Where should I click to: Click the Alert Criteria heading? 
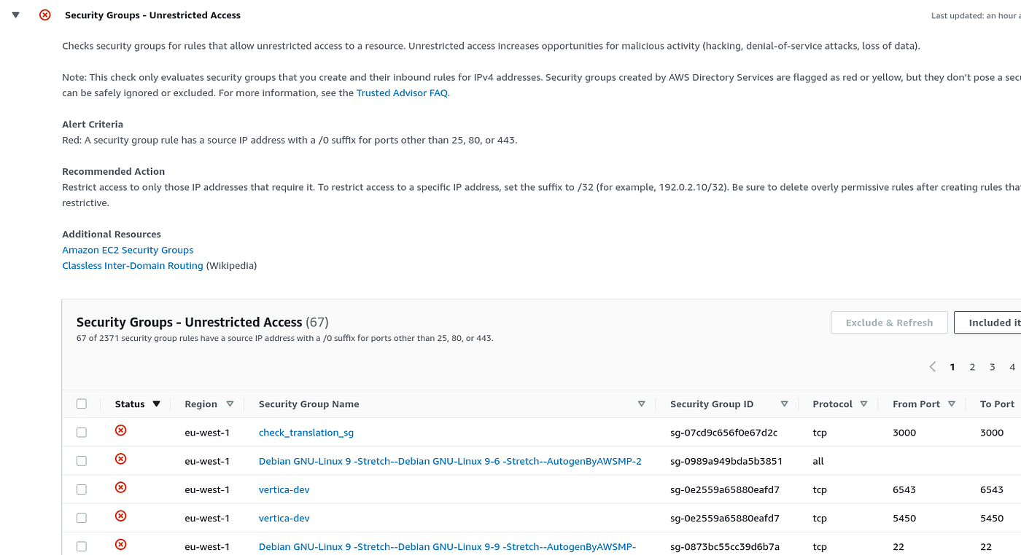coord(93,125)
